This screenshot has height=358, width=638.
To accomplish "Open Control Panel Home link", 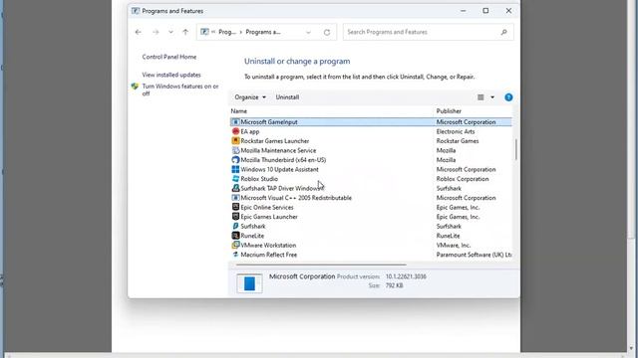I will tap(169, 57).
